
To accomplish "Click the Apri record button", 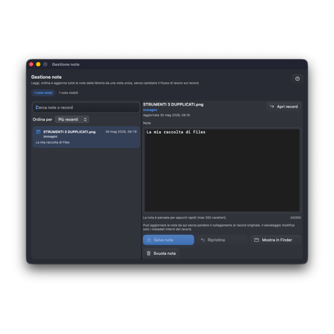I will [284, 106].
